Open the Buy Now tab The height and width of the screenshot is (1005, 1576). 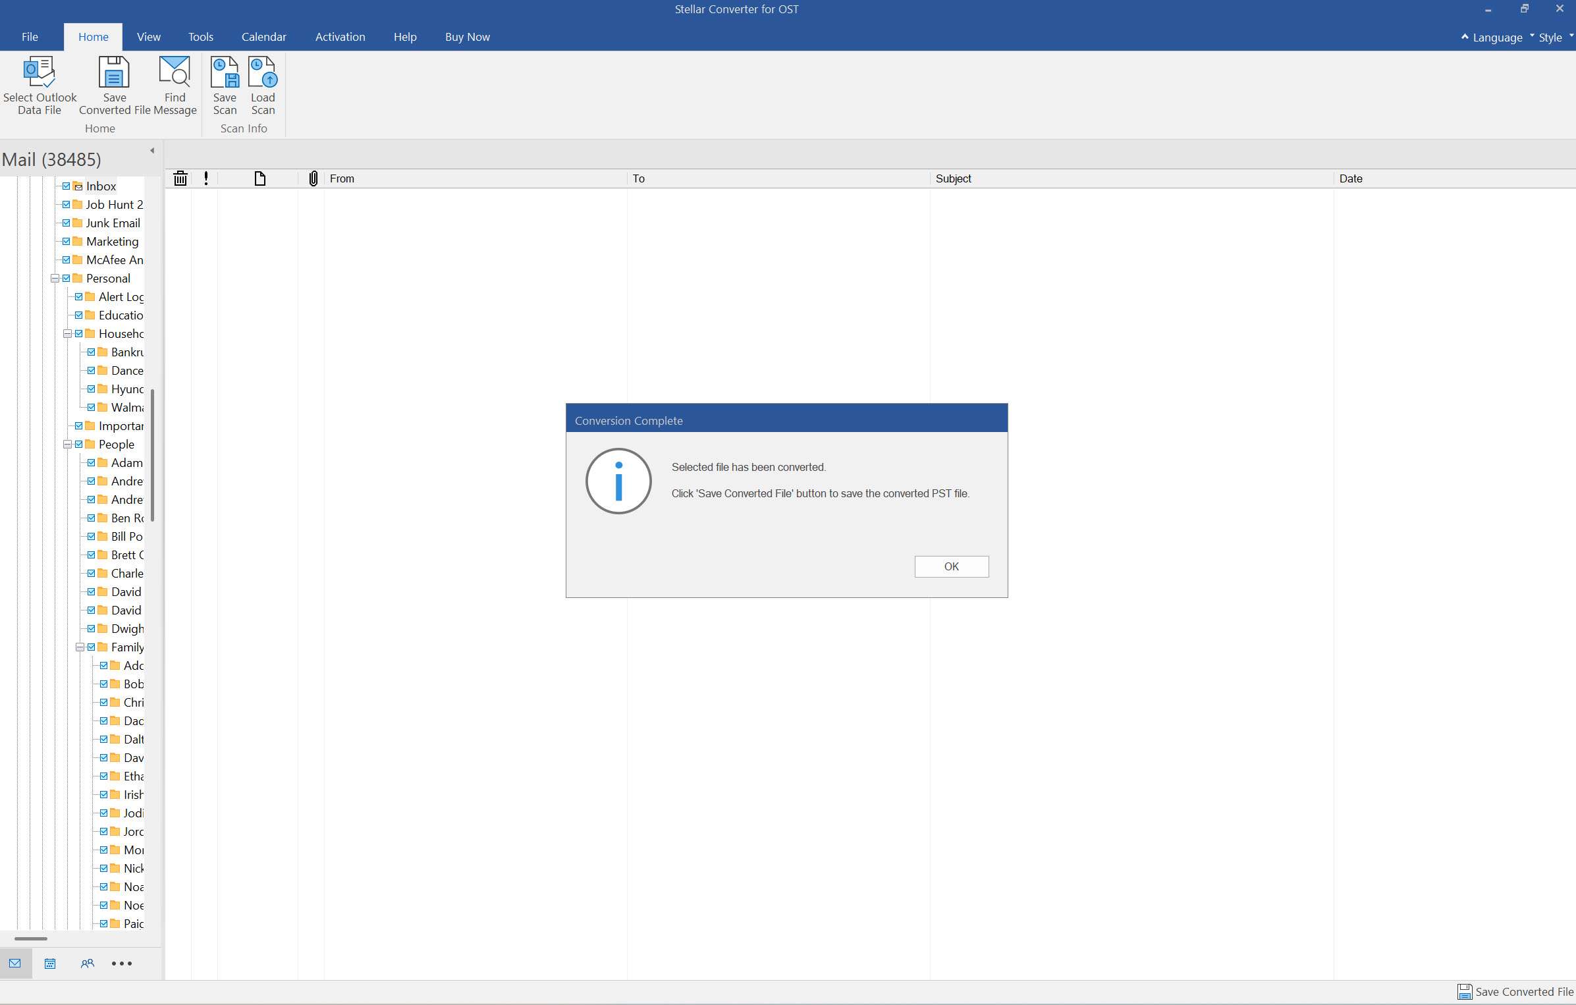tap(467, 37)
